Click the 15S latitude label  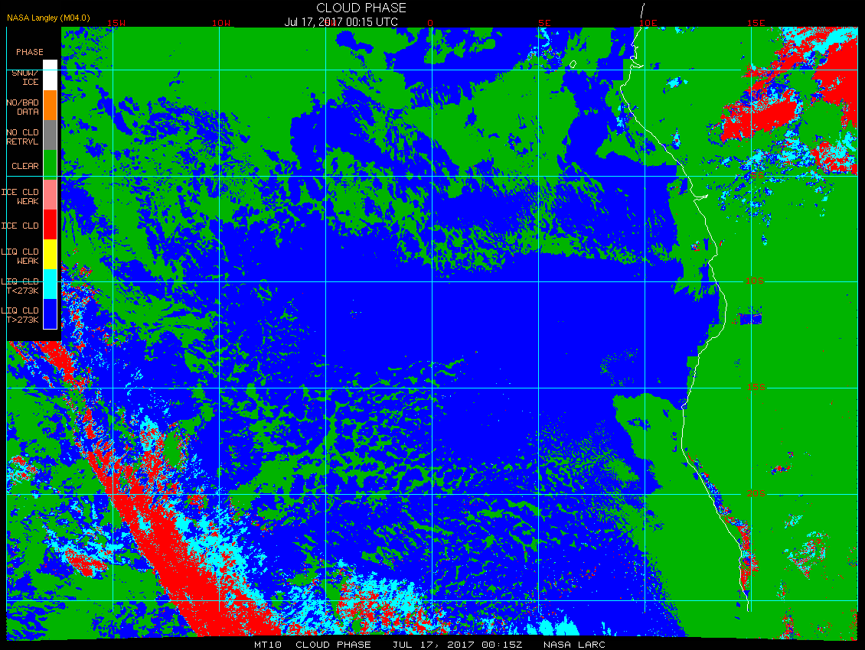pos(756,387)
